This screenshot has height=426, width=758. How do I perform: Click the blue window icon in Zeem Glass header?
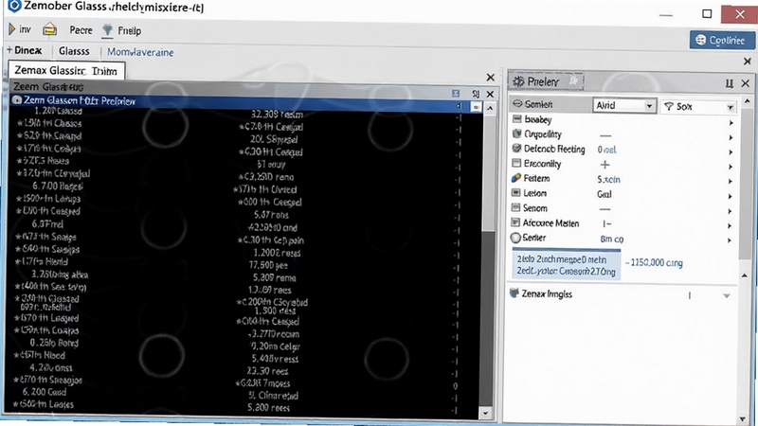[456, 93]
